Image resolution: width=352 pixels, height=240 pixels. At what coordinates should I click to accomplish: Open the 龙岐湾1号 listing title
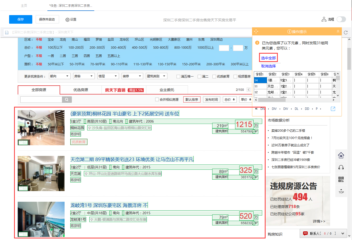[109, 205]
